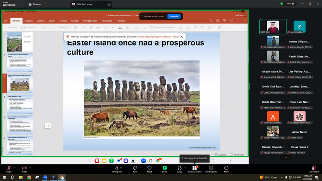Toggle underline formatting in the ribbon
The width and height of the screenshot is (322, 181).
coord(91,27)
